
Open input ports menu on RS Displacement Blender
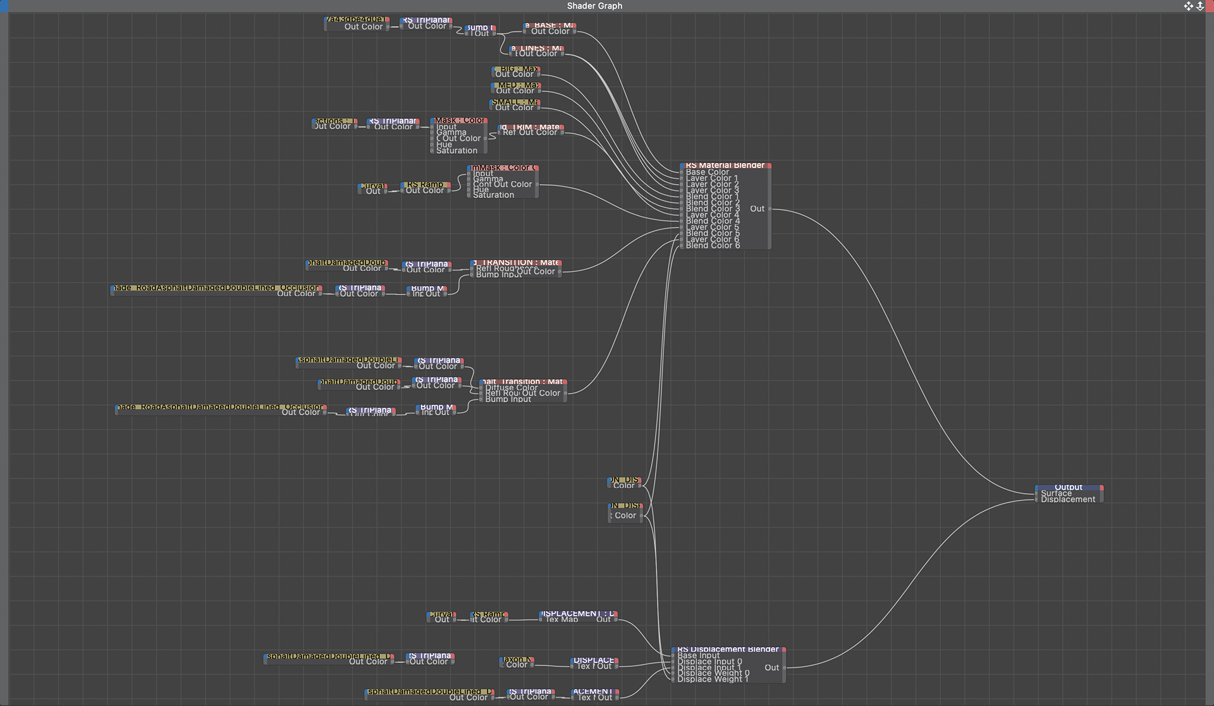coord(674,649)
